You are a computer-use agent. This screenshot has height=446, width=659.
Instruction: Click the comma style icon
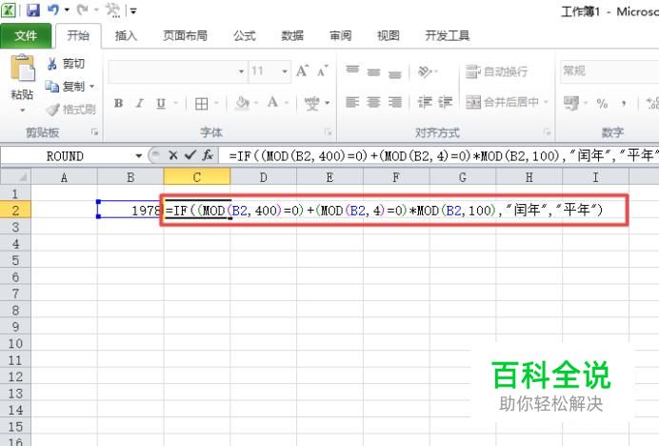tap(624, 103)
